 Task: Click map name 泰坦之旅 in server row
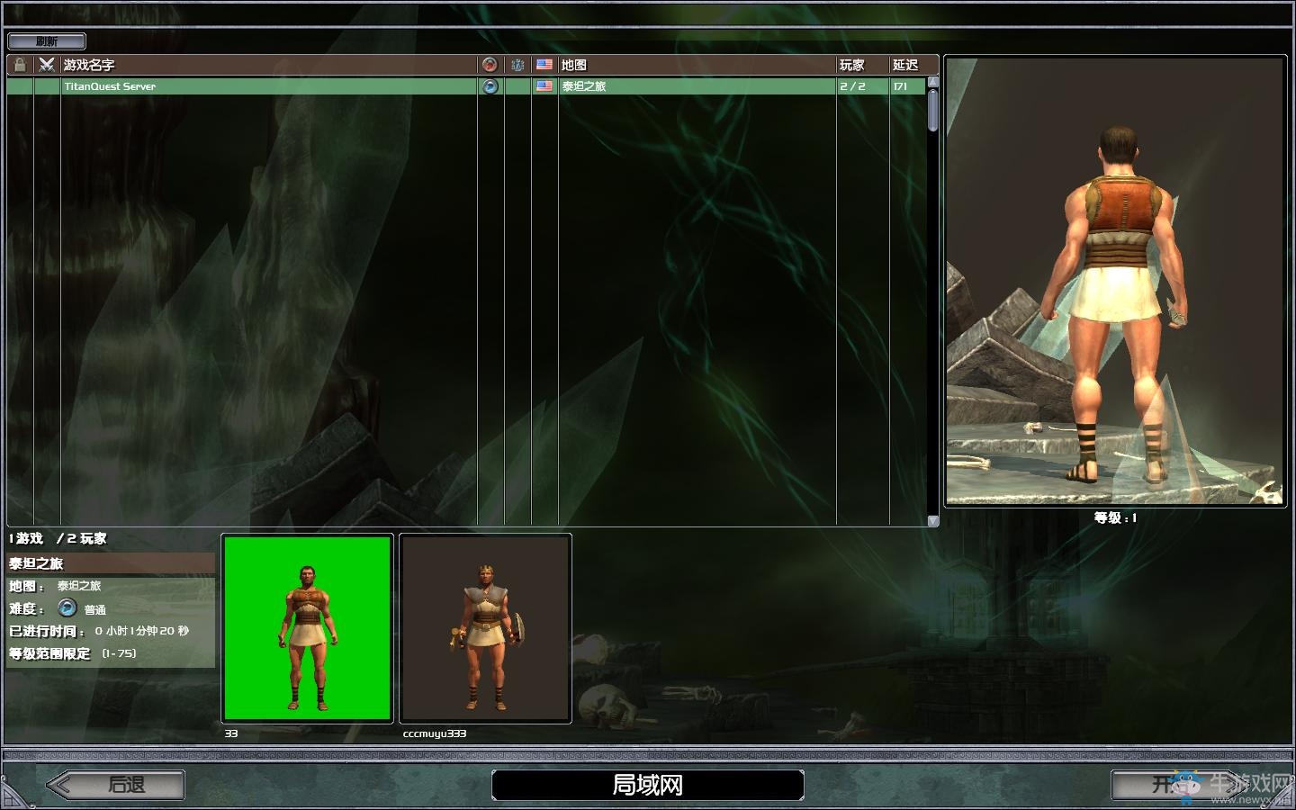pos(584,86)
